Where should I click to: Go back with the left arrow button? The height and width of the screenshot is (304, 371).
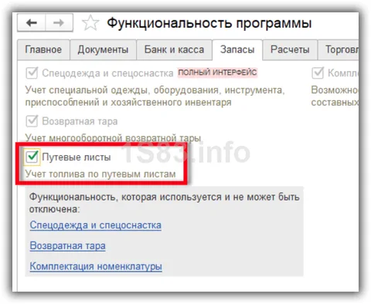pos(32,23)
